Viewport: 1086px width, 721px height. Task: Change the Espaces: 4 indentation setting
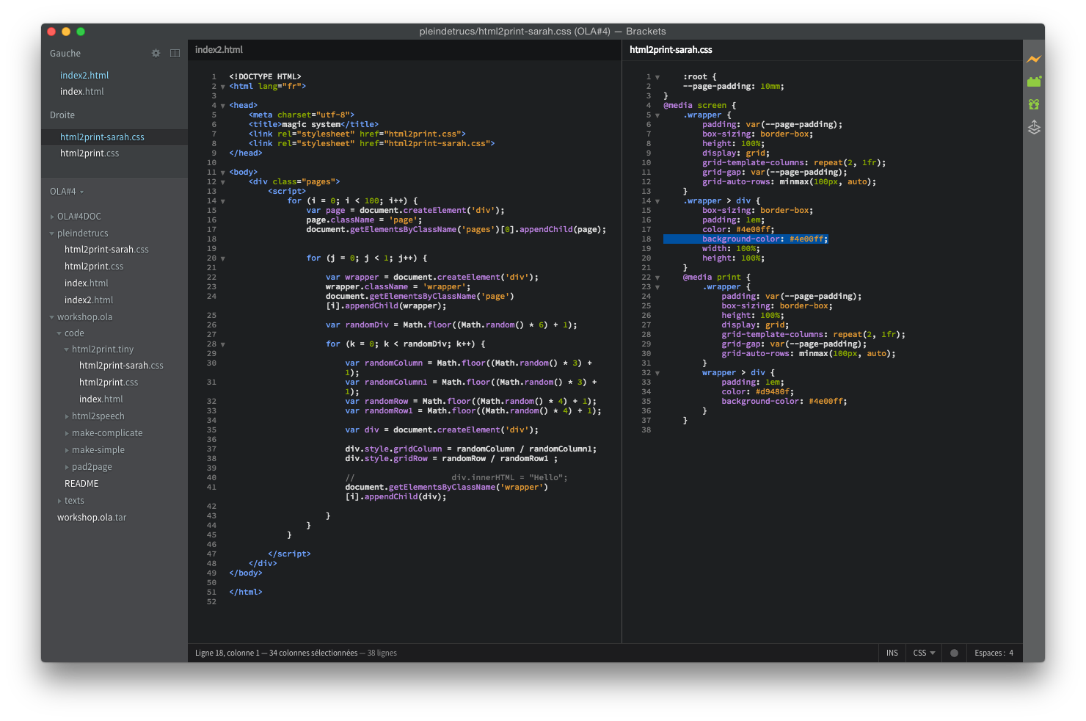click(994, 653)
